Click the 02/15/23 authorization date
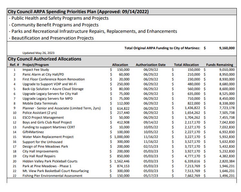 [151, 146]
